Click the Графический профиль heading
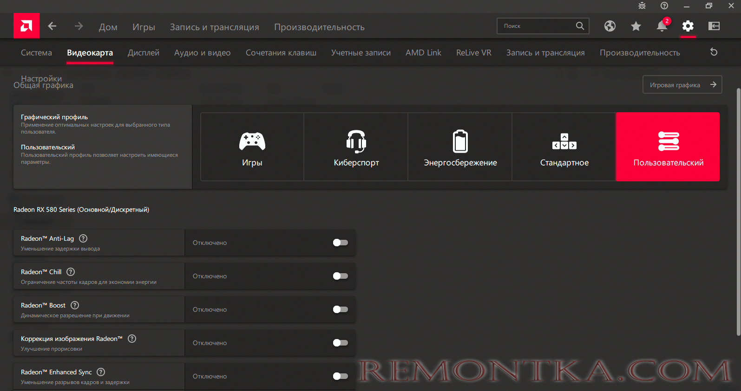Image resolution: width=741 pixels, height=391 pixels. (54, 117)
